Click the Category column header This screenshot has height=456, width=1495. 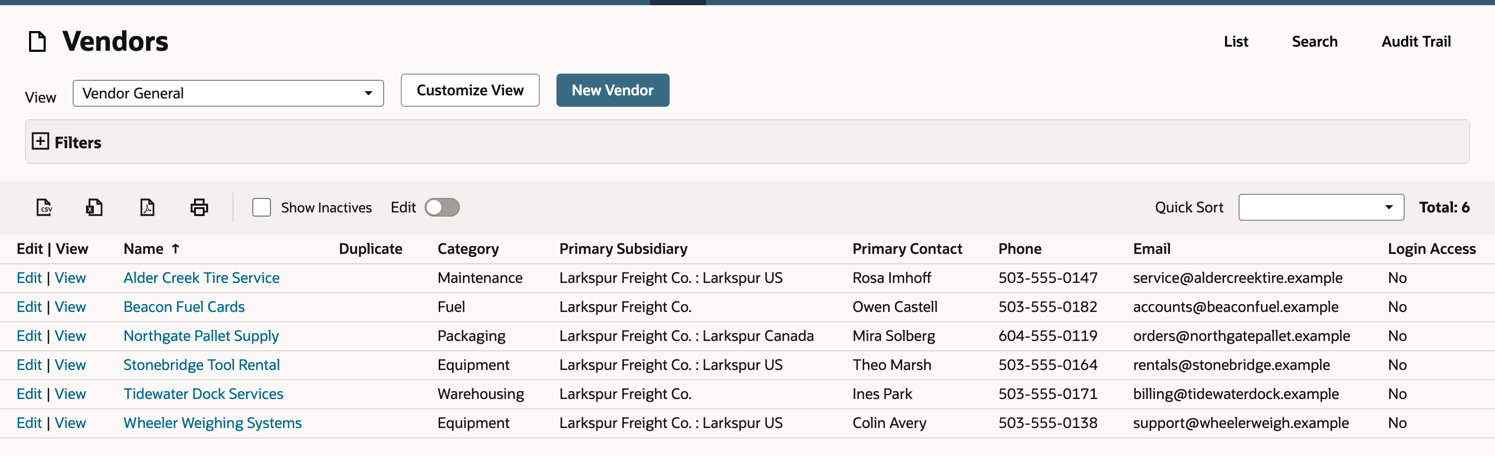pyautogui.click(x=468, y=249)
